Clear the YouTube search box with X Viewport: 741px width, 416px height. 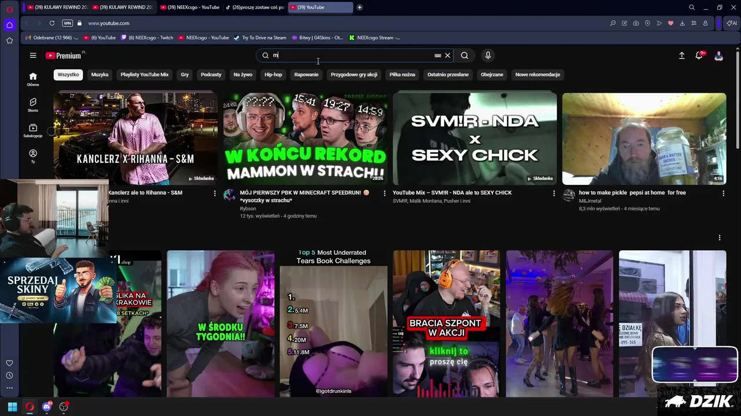(447, 55)
